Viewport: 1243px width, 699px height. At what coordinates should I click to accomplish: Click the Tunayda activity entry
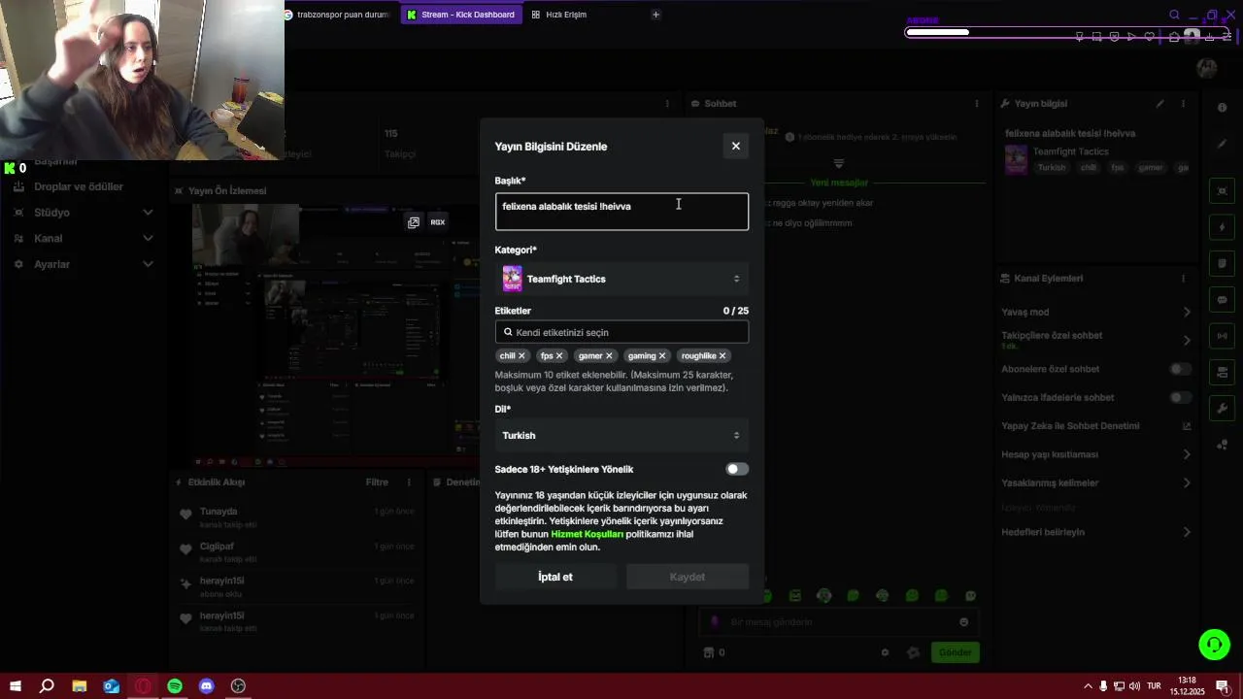(295, 517)
